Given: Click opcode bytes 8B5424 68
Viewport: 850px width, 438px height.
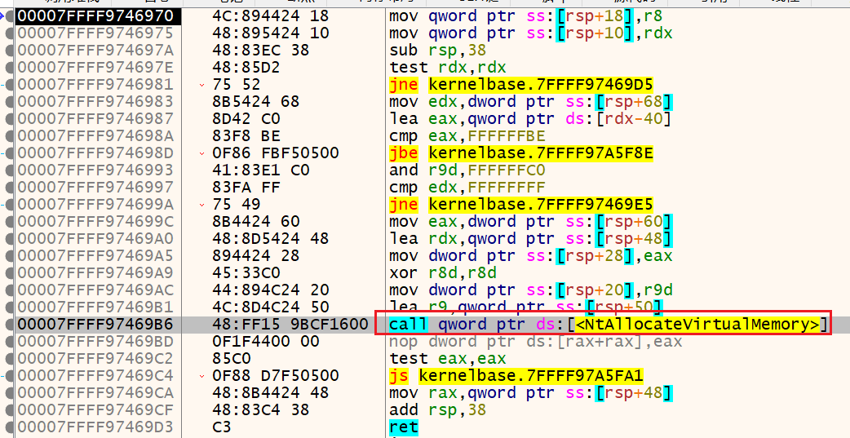Looking at the screenshot, I should click(x=256, y=102).
